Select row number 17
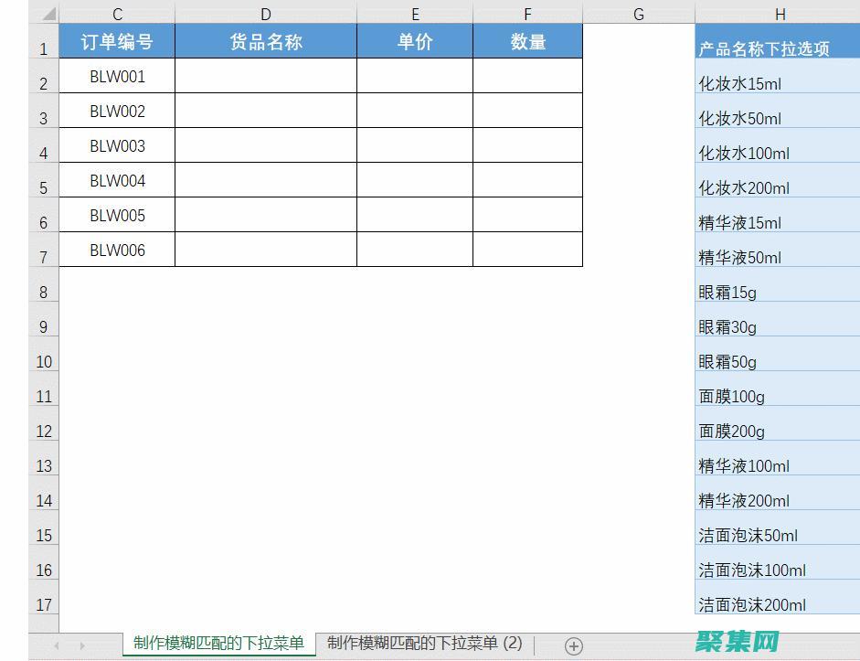 pyautogui.click(x=43, y=604)
